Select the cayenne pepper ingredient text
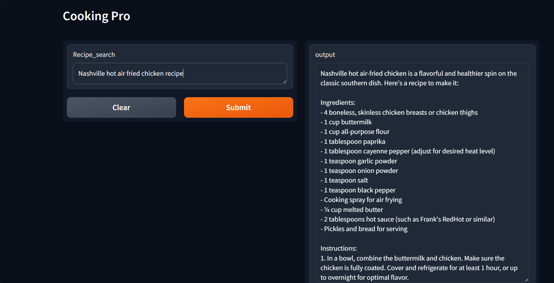Image resolution: width=554 pixels, height=283 pixels. (408, 151)
